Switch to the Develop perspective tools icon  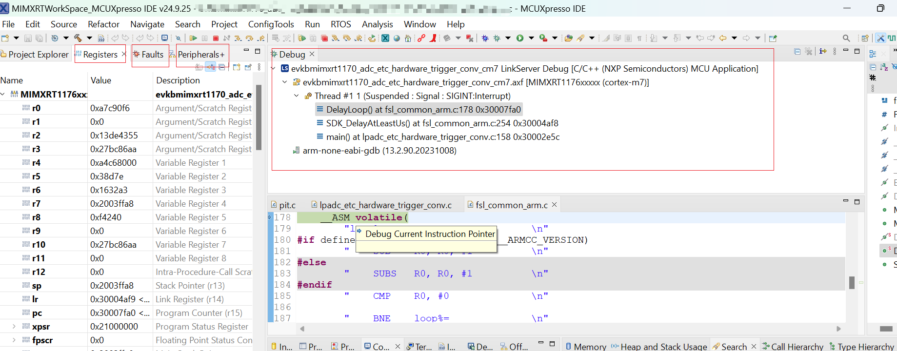tap(880, 38)
